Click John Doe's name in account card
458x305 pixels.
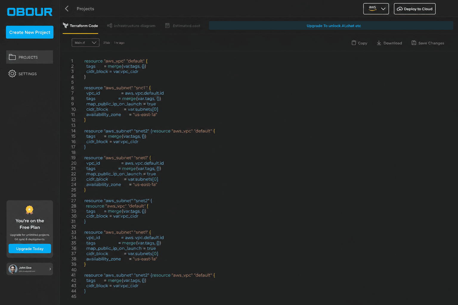(x=25, y=268)
